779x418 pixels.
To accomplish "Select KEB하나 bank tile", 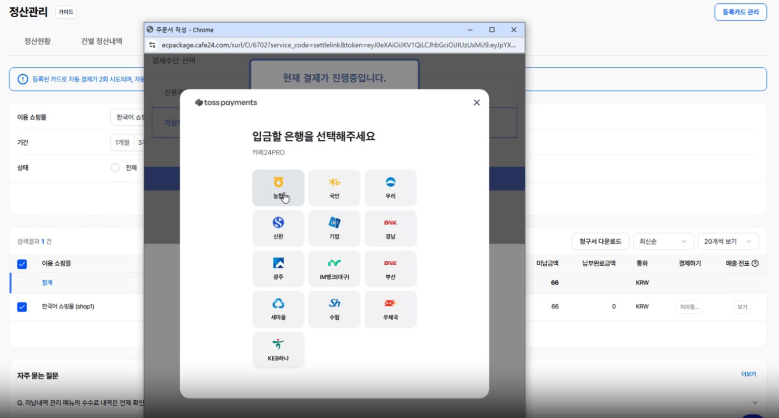I will tap(278, 350).
